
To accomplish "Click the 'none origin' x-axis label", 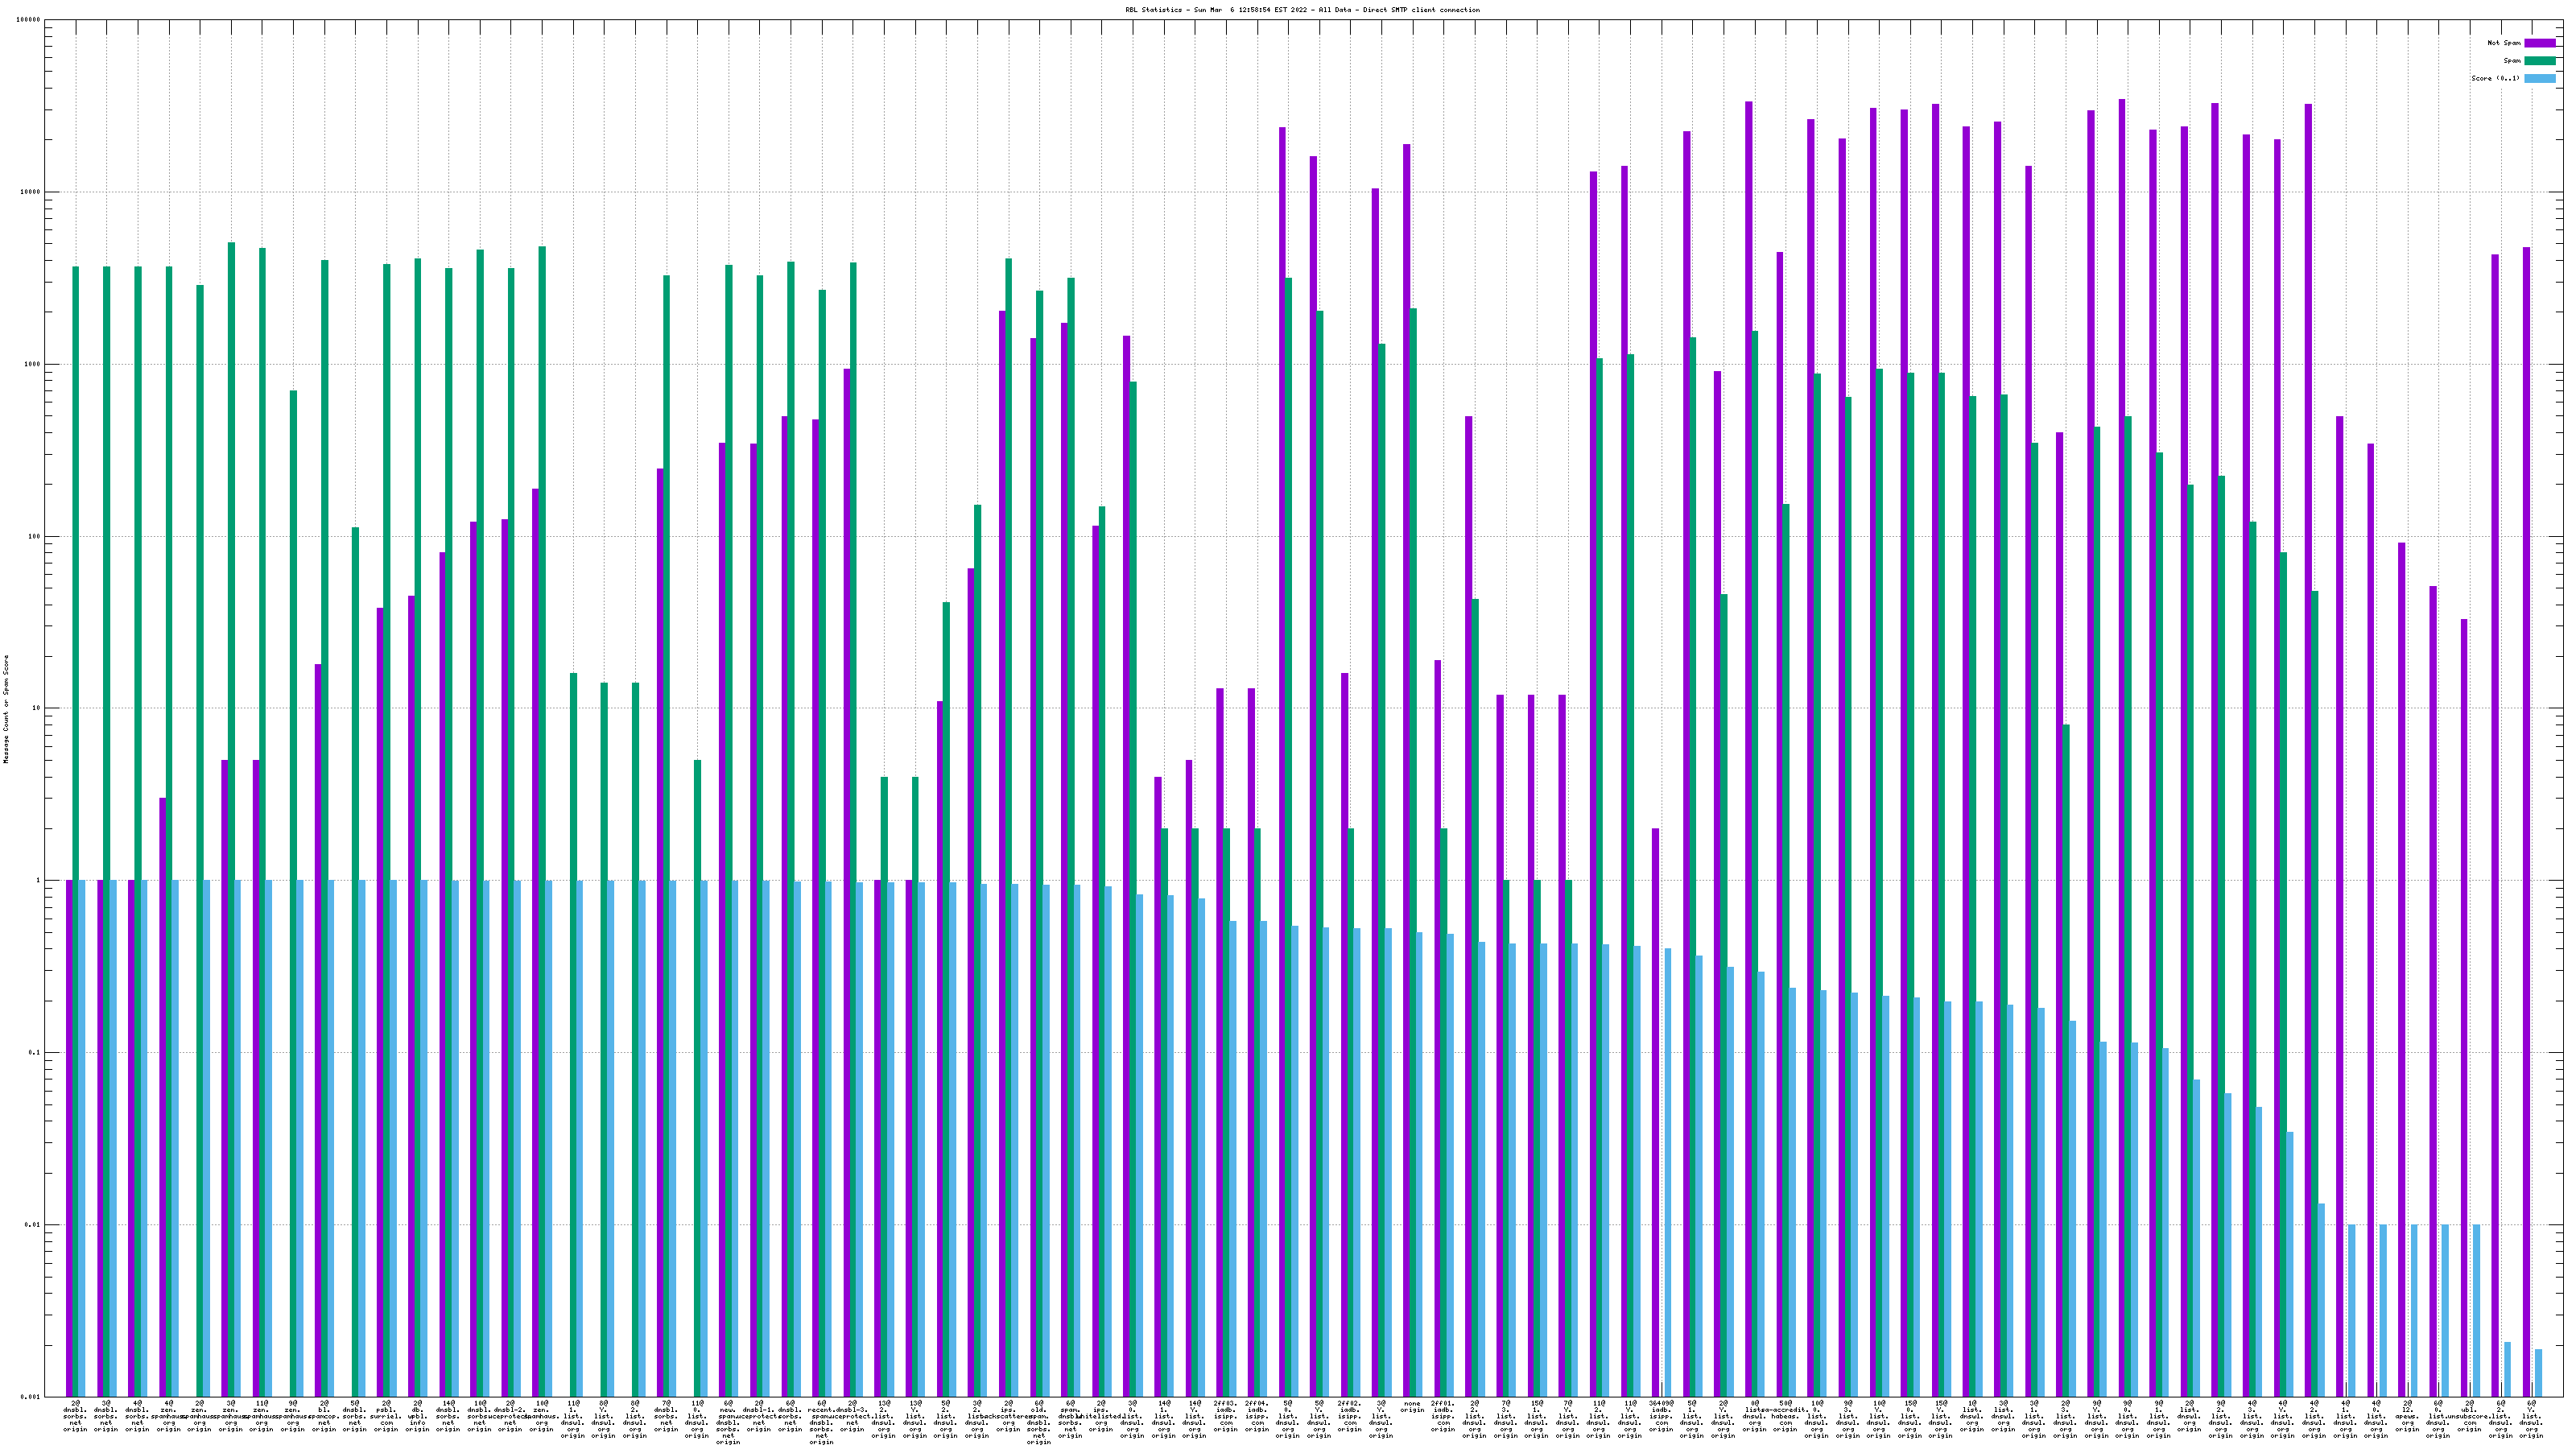I will click(1412, 1407).
